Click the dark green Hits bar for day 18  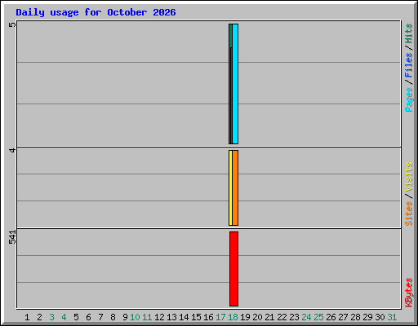click(x=230, y=35)
